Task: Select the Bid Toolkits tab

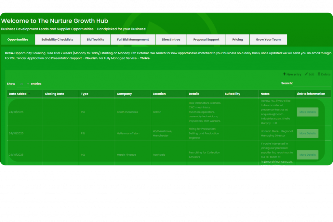Action: click(x=95, y=40)
